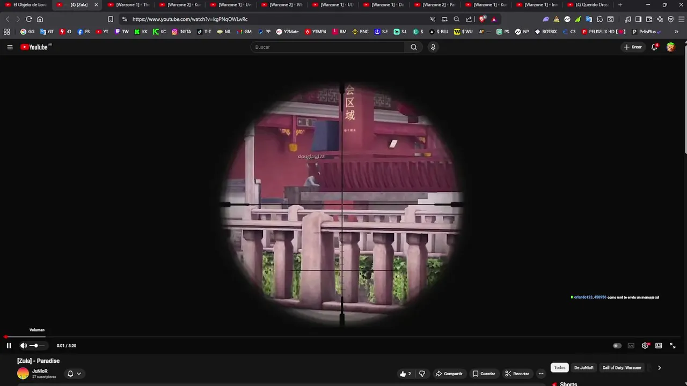This screenshot has width=687, height=386.
Task: Go to browser home page icon
Action: (x=40, y=19)
